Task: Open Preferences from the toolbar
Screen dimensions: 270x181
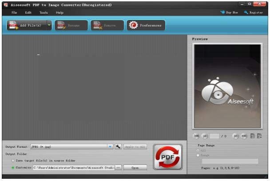Action: click(146, 26)
